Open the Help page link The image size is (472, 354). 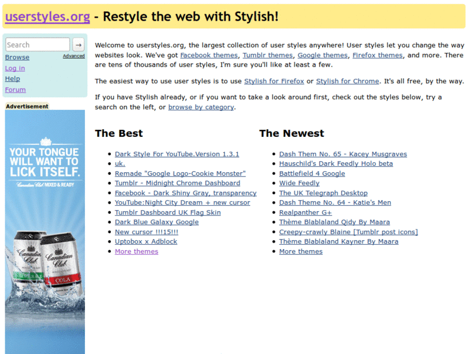[12, 79]
